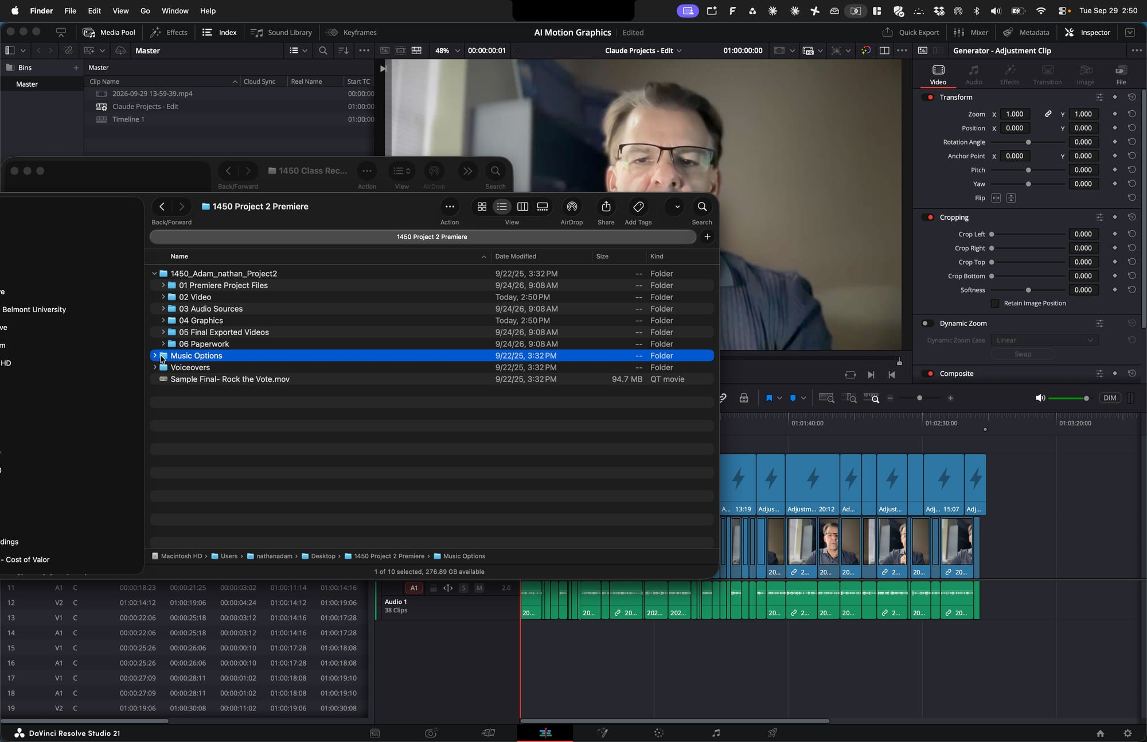Open the Deliver page rocket icon
Screen dimensions: 1147x742
pos(773,733)
